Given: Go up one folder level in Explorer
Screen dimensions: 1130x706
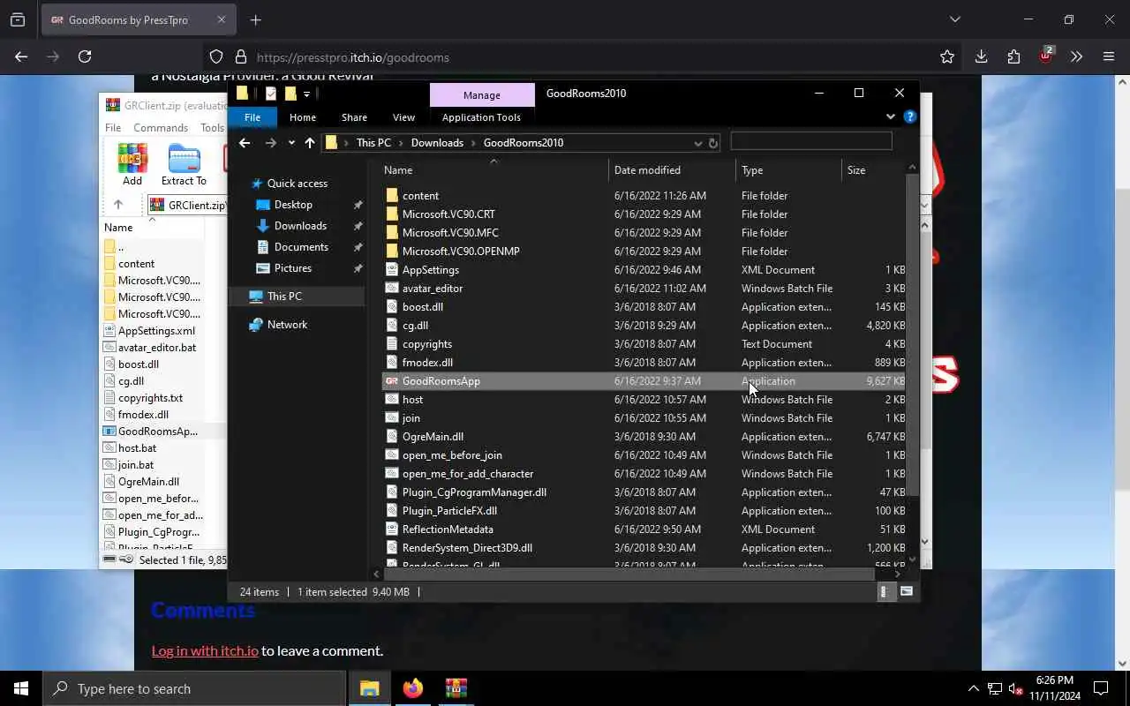Looking at the screenshot, I should coord(310,143).
